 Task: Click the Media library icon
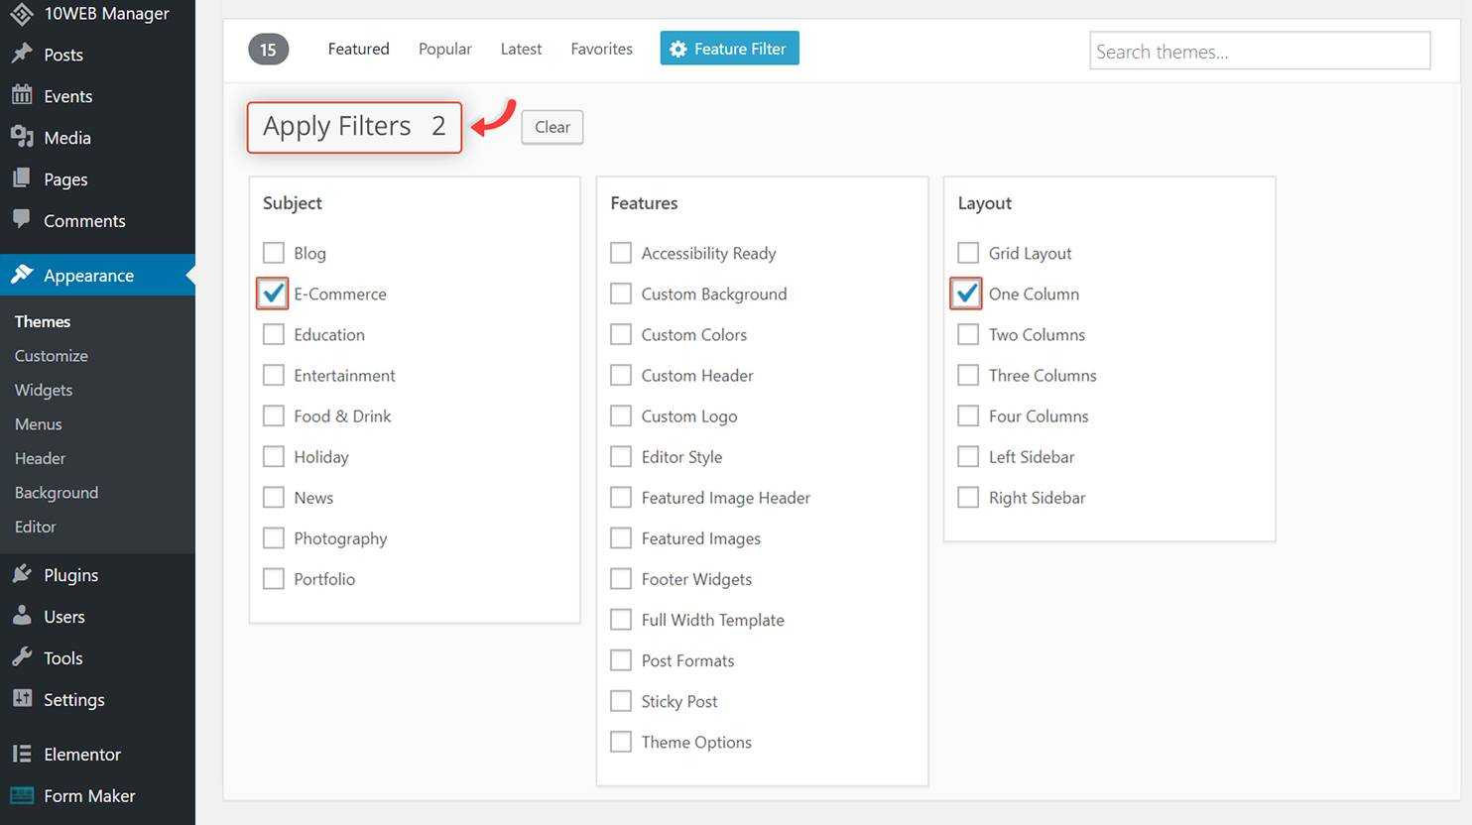pyautogui.click(x=22, y=137)
